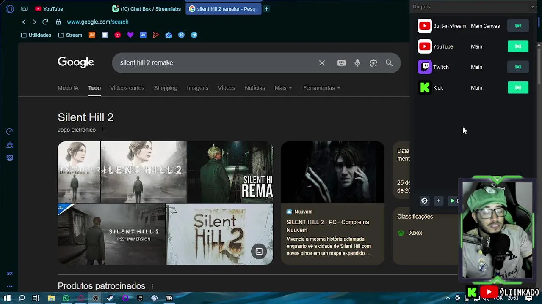Open File Explorer from the taskbar
This screenshot has height=304, width=542.
click(x=51, y=298)
